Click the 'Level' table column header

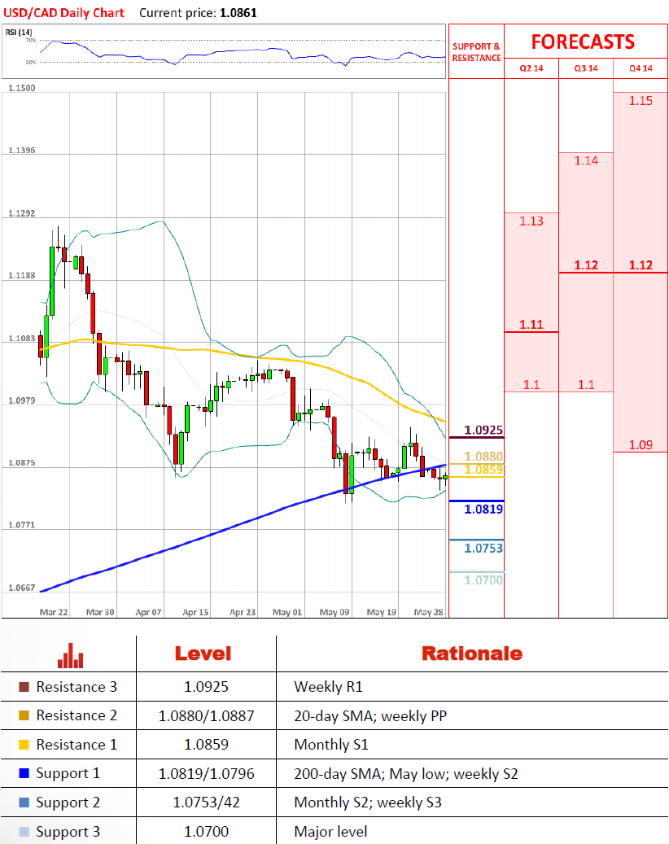pos(203,654)
